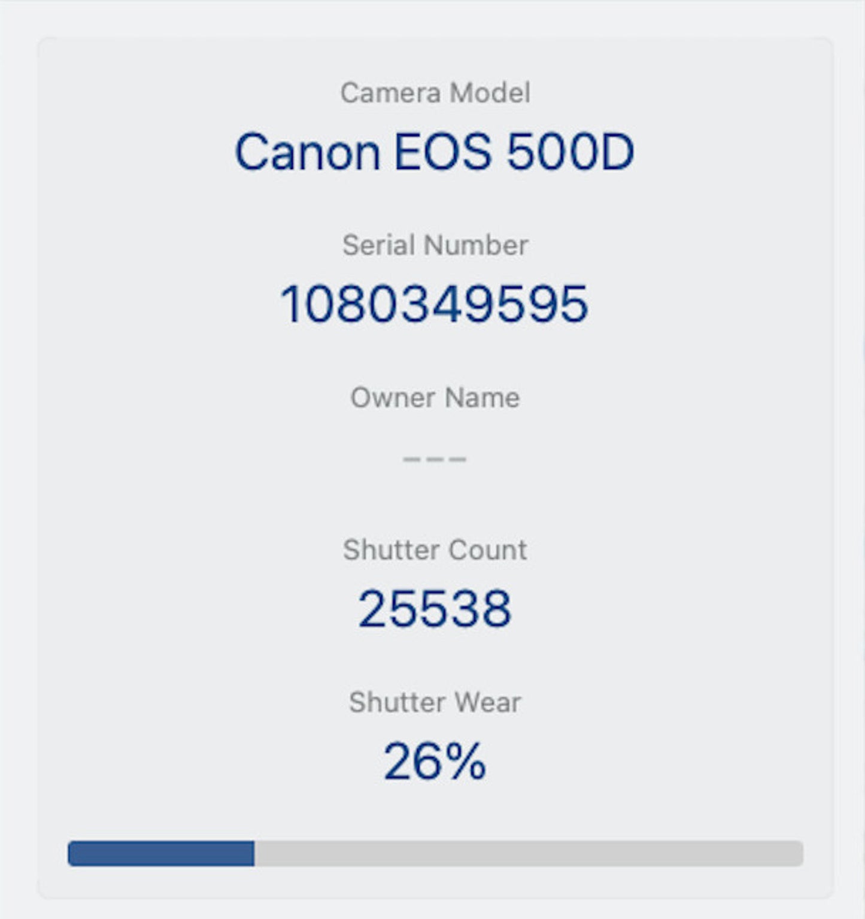Select the shutter count value 25538
This screenshot has width=865, height=919.
(435, 609)
